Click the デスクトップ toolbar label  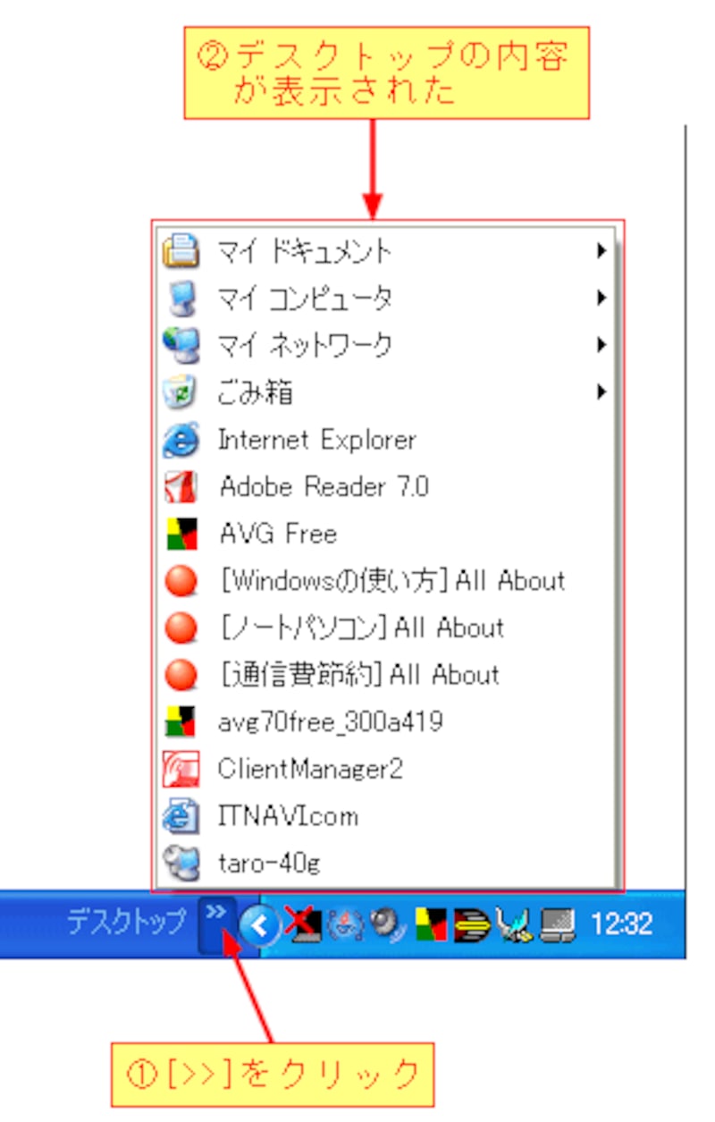click(x=126, y=922)
